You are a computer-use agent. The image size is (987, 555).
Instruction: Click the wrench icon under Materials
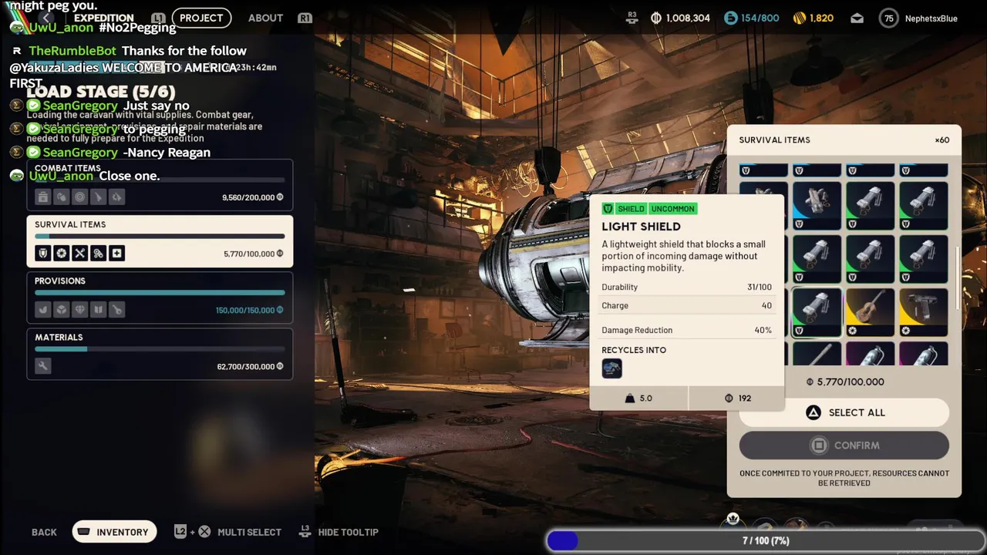click(x=43, y=366)
